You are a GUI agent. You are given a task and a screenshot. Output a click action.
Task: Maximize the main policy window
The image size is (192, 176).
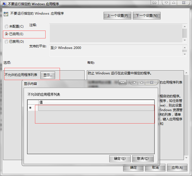coord(174,3)
